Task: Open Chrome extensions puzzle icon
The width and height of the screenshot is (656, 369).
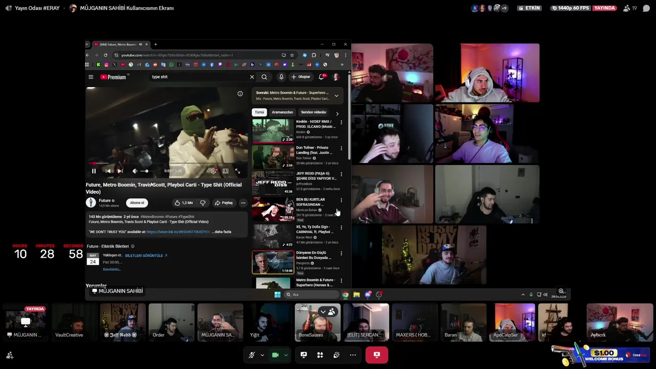Action: [x=314, y=55]
